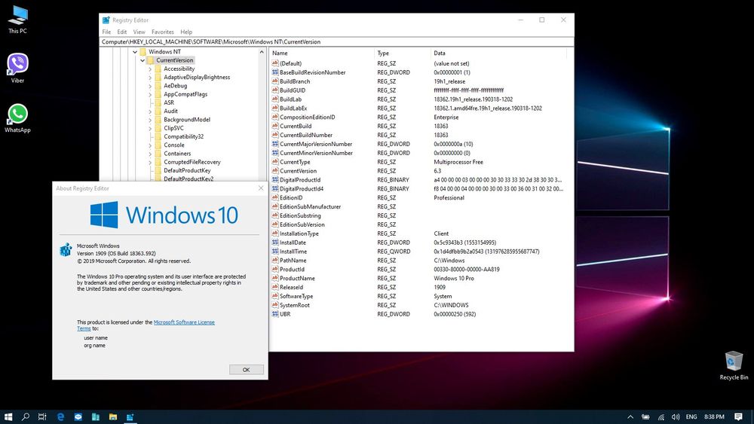
Task: Open File Explorer from taskbar
Action: click(112, 416)
